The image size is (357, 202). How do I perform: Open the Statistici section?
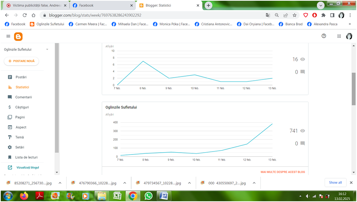[22, 87]
